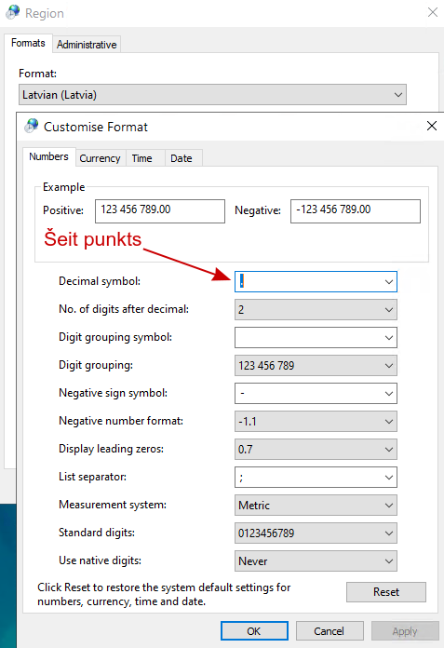Click the 'Decimal symbol:' label

(x=100, y=281)
